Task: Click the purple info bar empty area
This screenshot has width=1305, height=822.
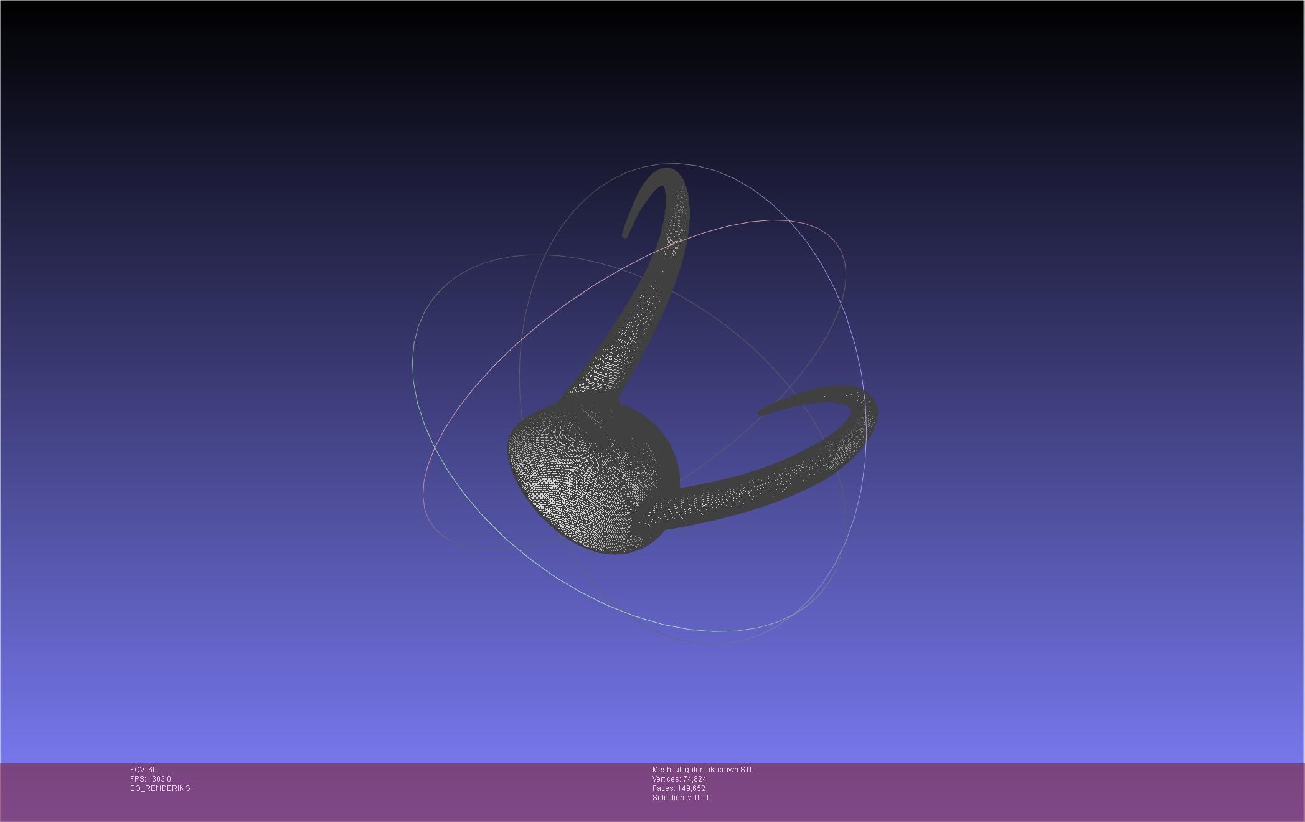Action: pyautogui.click(x=996, y=791)
